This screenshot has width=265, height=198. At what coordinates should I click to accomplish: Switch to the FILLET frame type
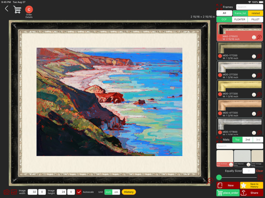tap(255, 19)
